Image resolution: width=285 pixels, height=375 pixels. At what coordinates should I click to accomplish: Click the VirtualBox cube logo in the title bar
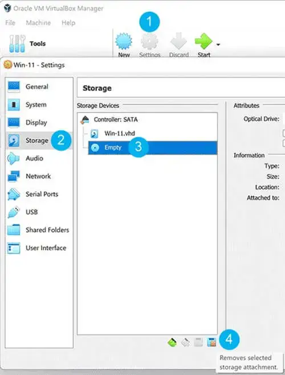(7, 8)
